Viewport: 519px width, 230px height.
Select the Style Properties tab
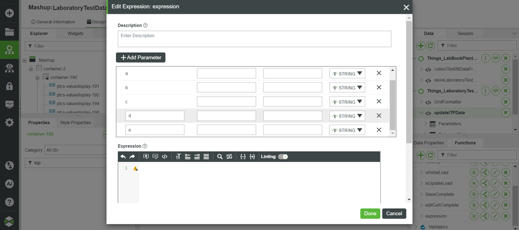tap(76, 122)
